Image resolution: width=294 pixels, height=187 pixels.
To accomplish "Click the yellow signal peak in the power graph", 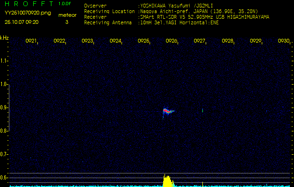I will click(x=168, y=181).
